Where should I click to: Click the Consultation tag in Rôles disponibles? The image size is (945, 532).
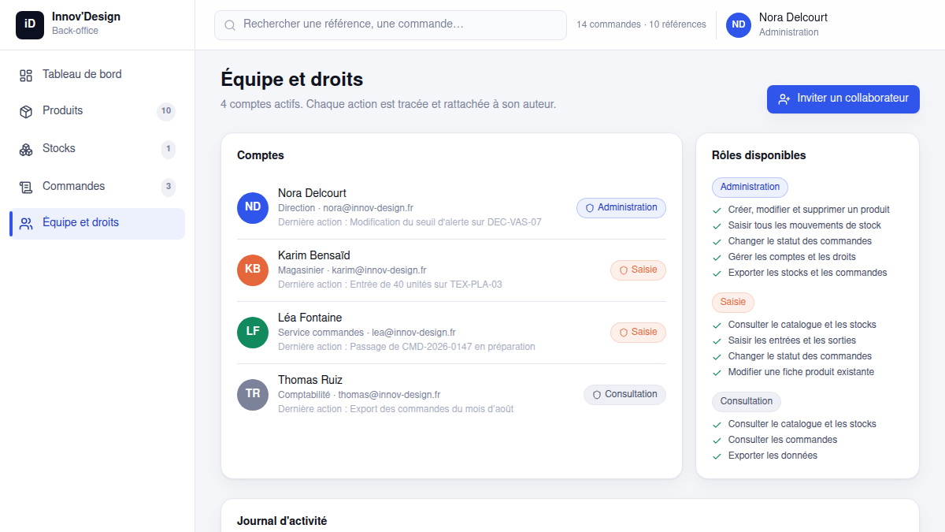(x=747, y=402)
